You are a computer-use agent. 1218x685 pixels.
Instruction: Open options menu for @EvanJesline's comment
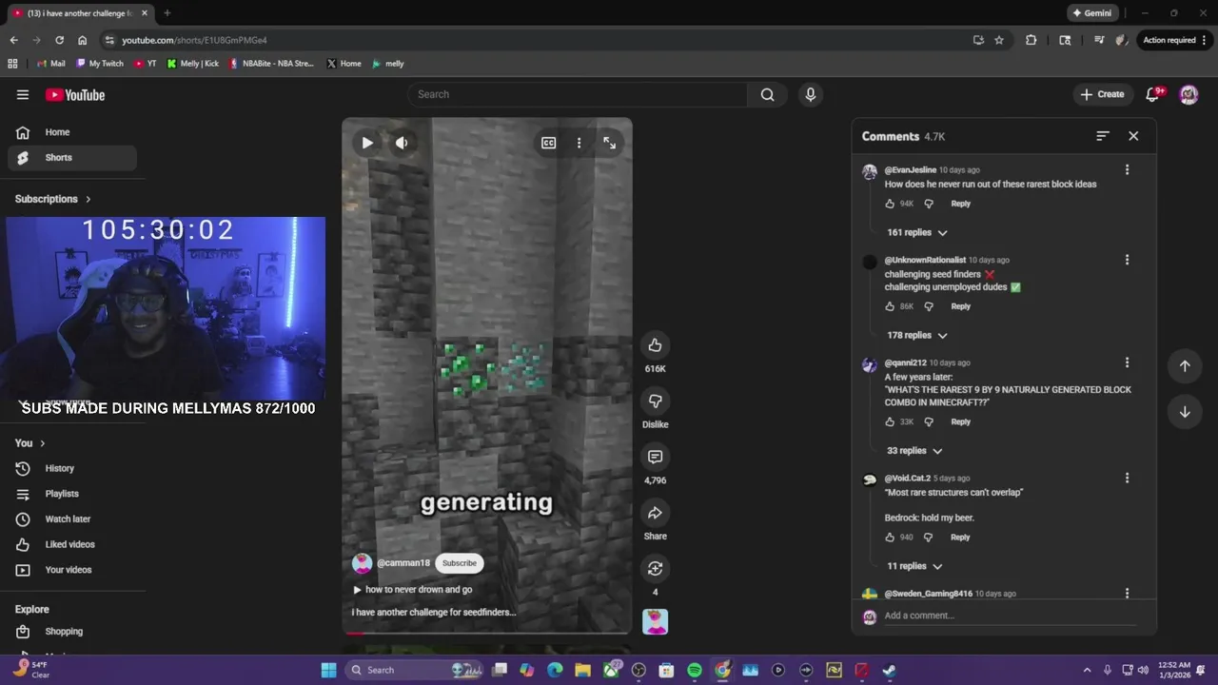pyautogui.click(x=1128, y=169)
